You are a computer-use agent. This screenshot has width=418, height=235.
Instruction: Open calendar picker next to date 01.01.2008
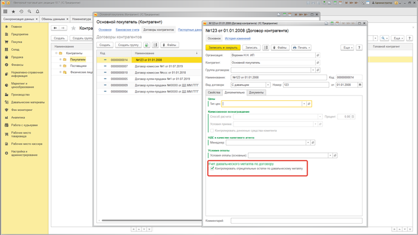click(x=360, y=85)
